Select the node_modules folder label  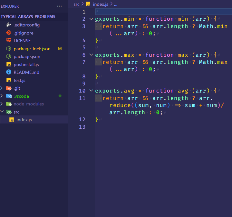point(29,104)
